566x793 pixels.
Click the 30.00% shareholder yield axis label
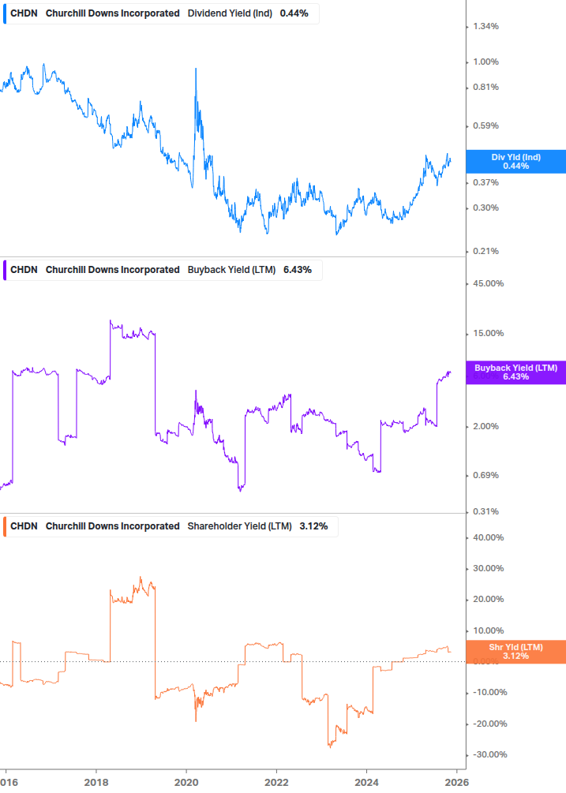488,568
